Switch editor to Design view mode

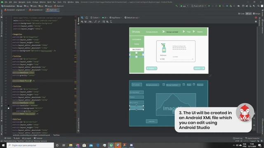click(x=257, y=14)
